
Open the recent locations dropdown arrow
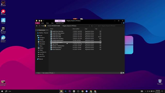coord(41,26)
